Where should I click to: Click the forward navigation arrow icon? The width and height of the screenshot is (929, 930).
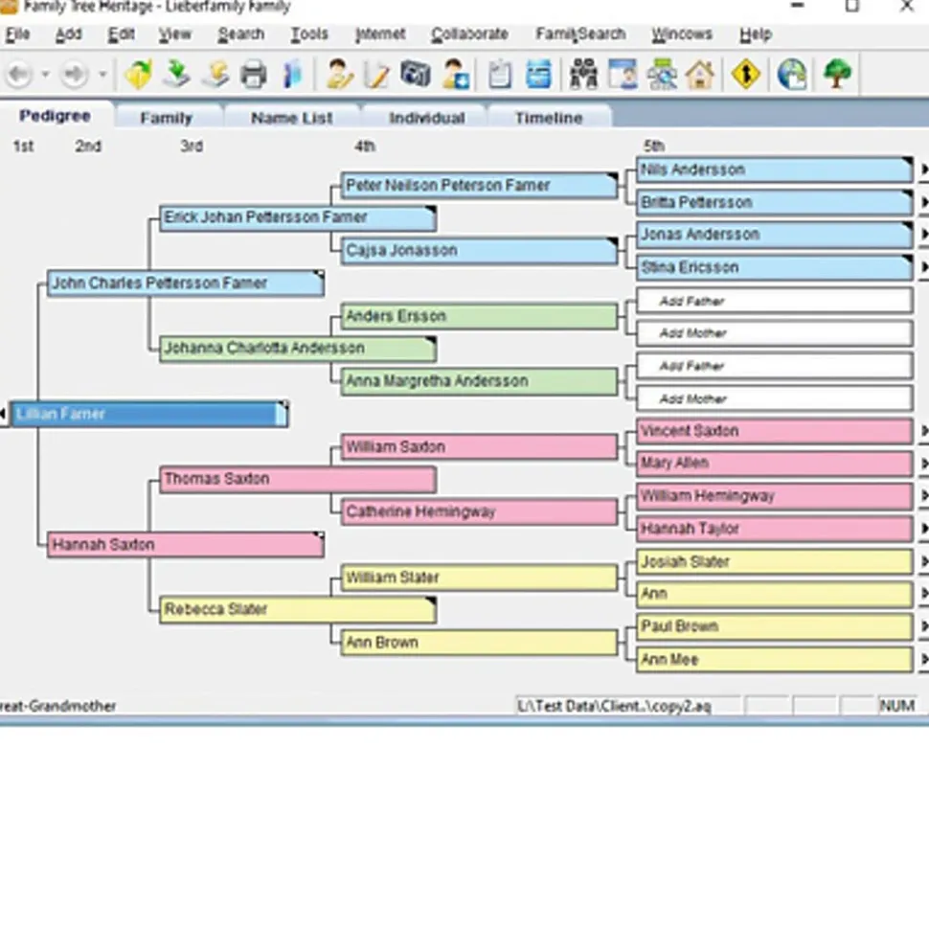[x=75, y=75]
